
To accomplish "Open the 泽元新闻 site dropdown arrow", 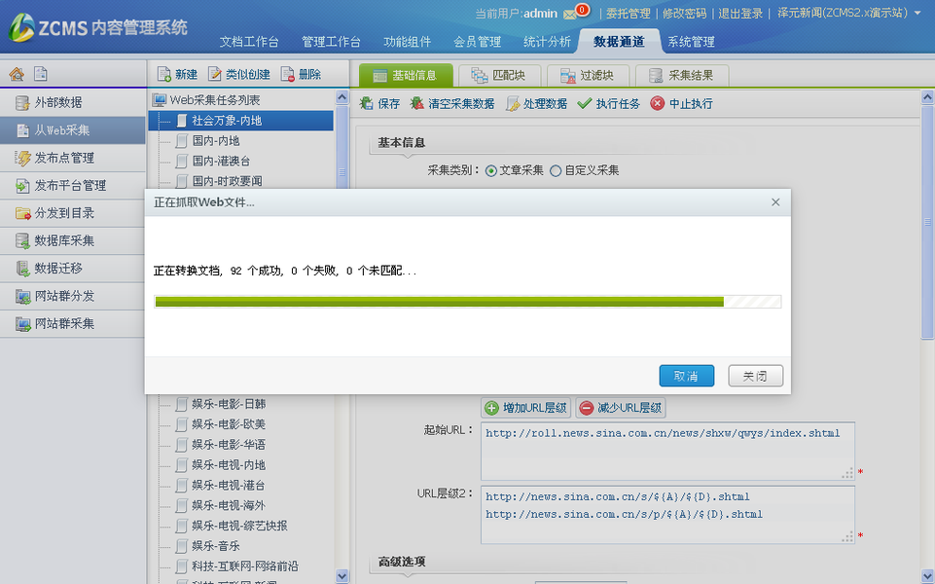I will tap(917, 14).
